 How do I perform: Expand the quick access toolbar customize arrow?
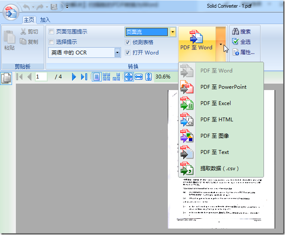coord(67,7)
